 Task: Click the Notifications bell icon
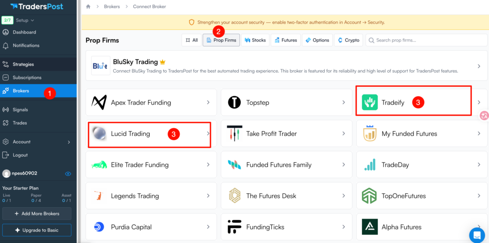click(x=6, y=45)
